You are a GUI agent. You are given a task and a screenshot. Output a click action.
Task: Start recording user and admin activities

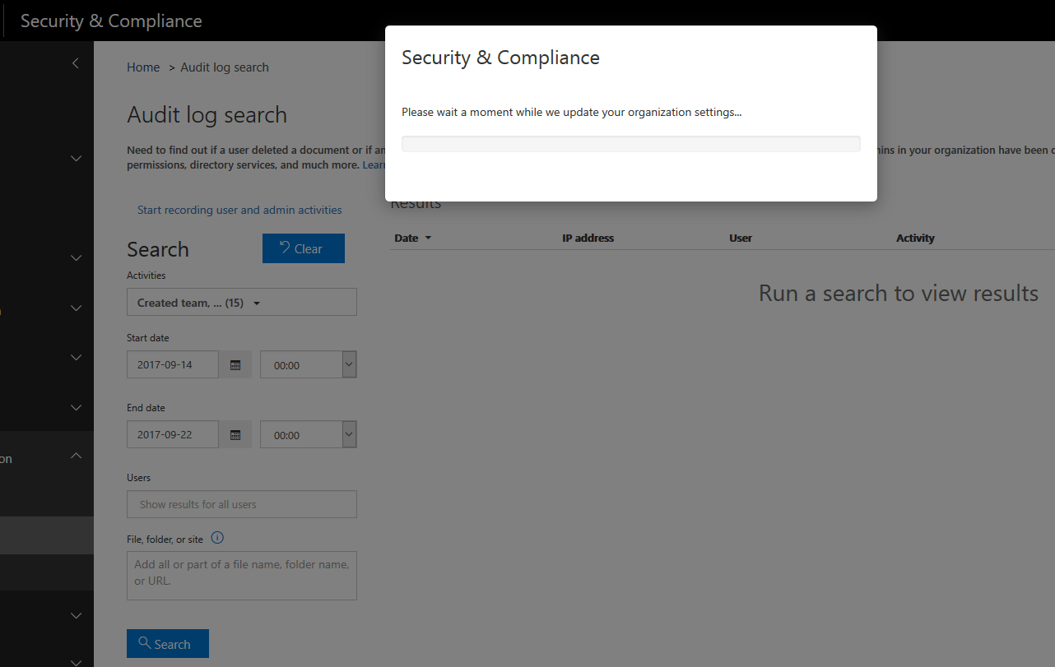point(239,210)
